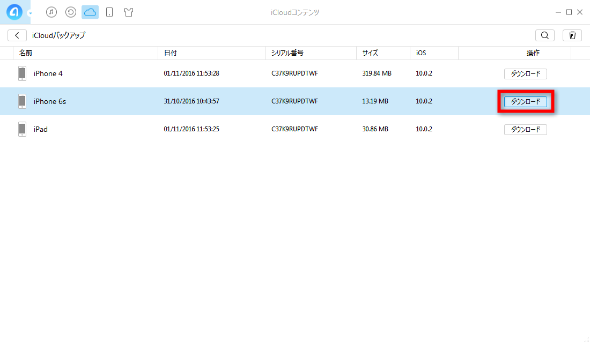Select the iPhone 6s row name
The image size is (590, 343).
[50, 101]
